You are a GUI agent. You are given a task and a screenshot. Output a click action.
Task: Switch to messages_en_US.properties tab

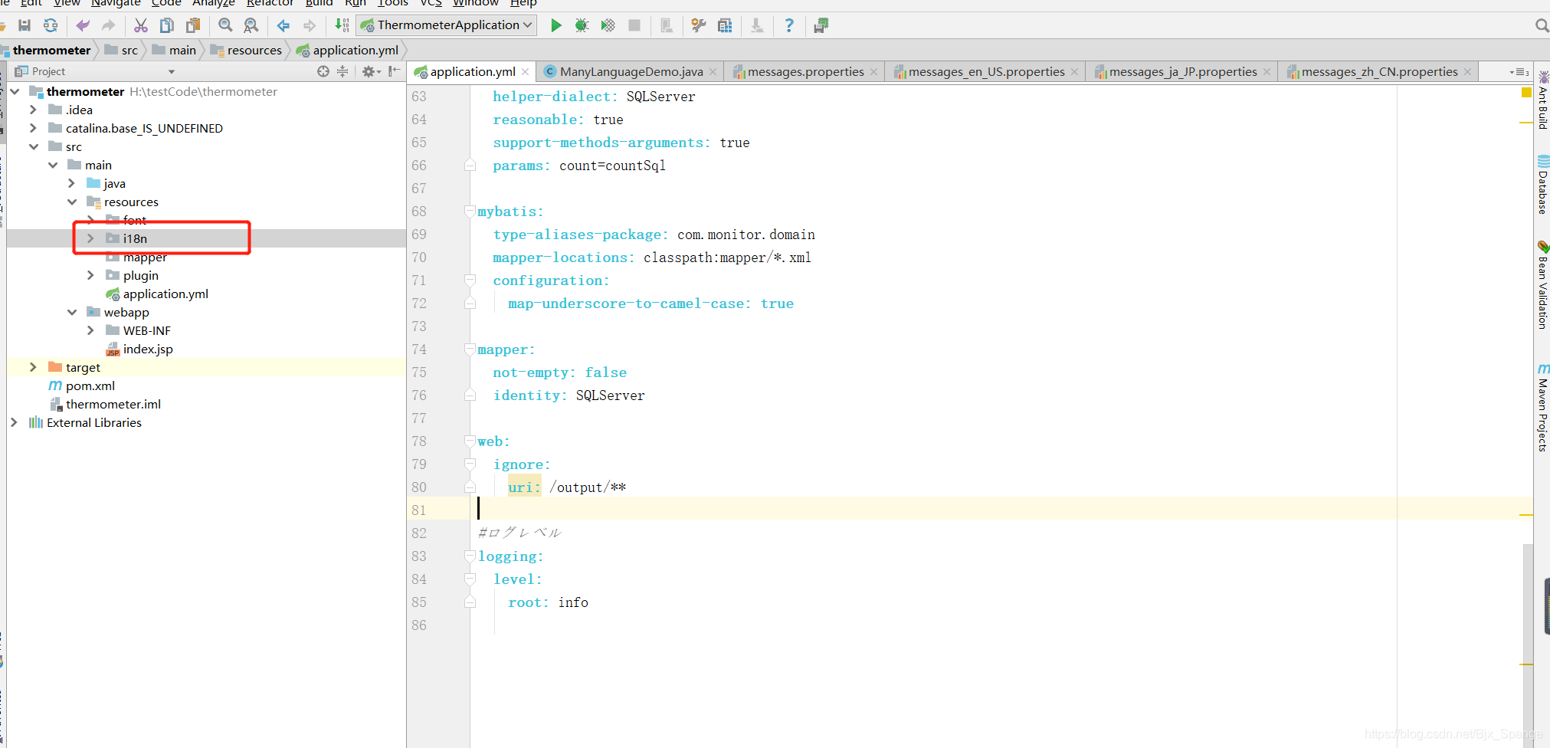click(x=985, y=71)
